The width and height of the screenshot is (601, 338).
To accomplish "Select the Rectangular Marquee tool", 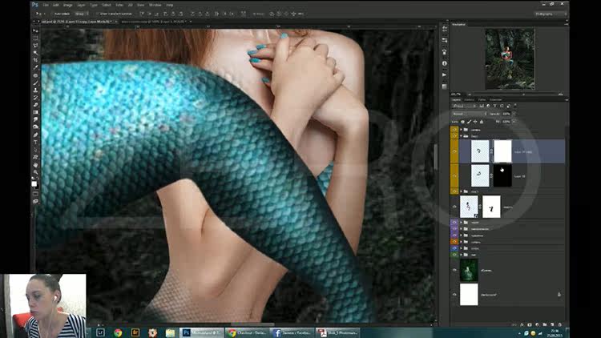I will pyautogui.click(x=35, y=38).
